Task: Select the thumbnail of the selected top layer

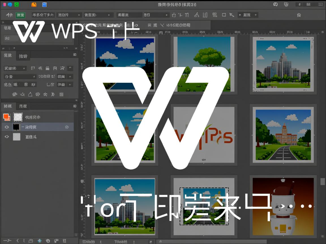Action: pos(18,117)
